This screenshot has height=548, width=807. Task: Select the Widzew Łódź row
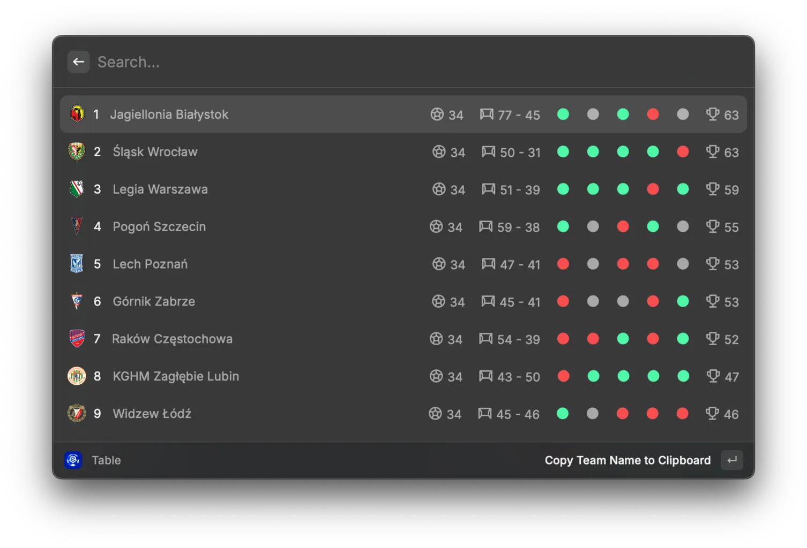point(403,414)
